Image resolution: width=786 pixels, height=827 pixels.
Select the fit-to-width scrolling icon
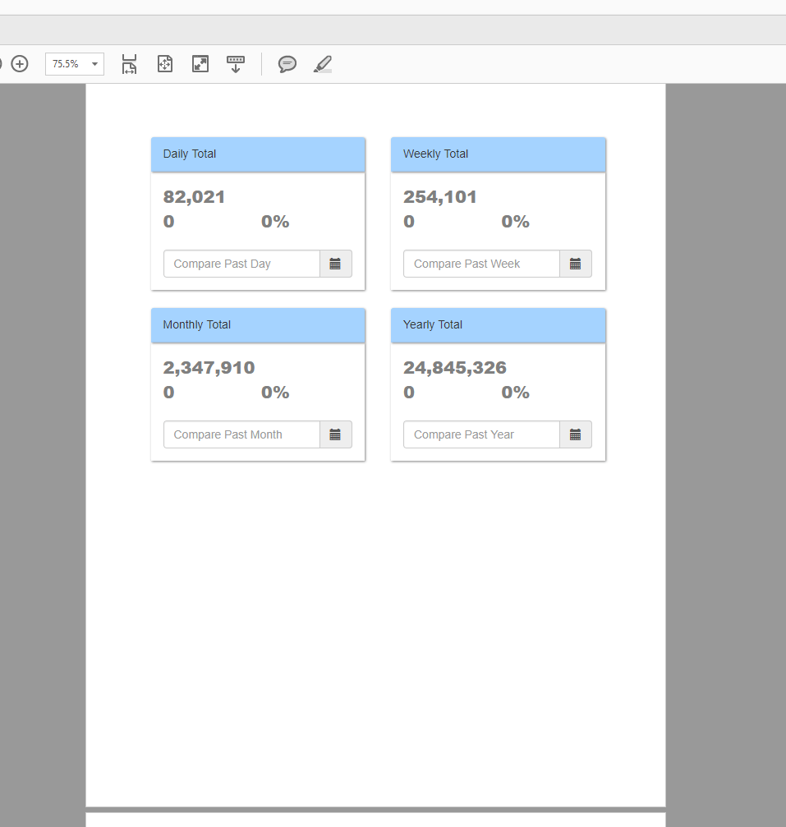click(129, 64)
